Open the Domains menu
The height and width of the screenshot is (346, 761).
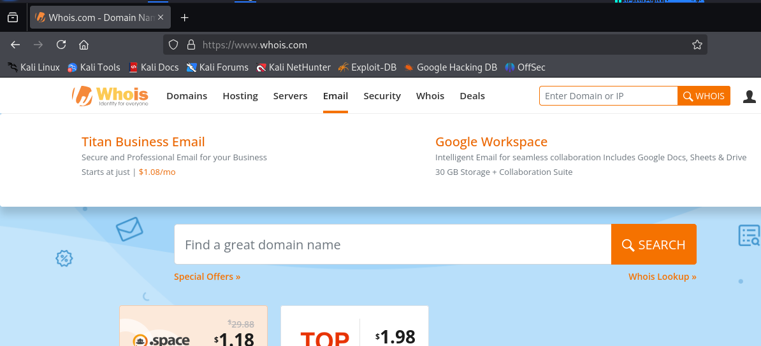click(x=187, y=96)
